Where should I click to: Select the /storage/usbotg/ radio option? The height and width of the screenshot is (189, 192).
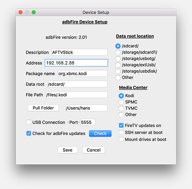(x=118, y=59)
